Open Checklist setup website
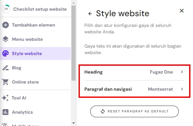The width and height of the screenshot is (193, 126). pyautogui.click(x=40, y=9)
